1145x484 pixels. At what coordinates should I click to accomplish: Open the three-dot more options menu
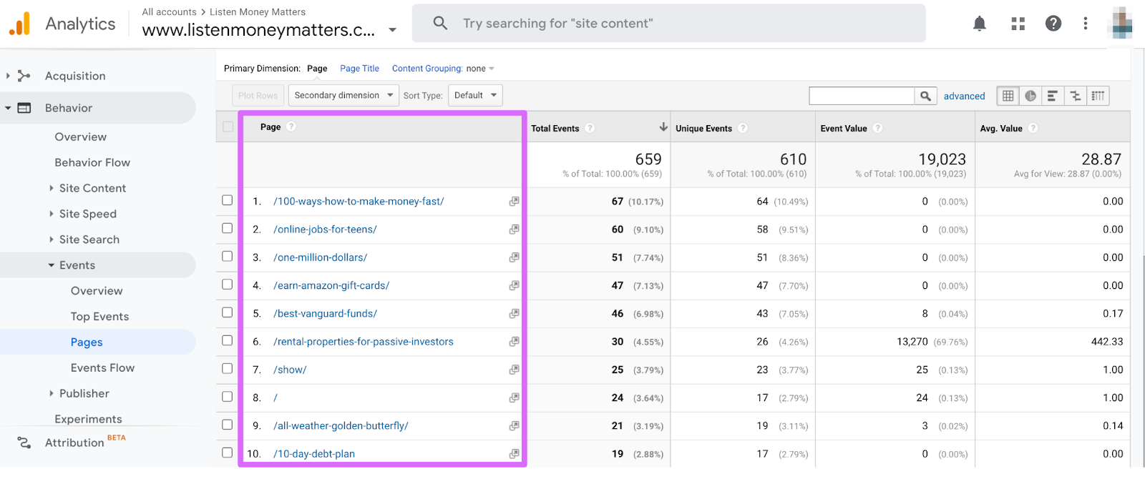[x=1086, y=24]
